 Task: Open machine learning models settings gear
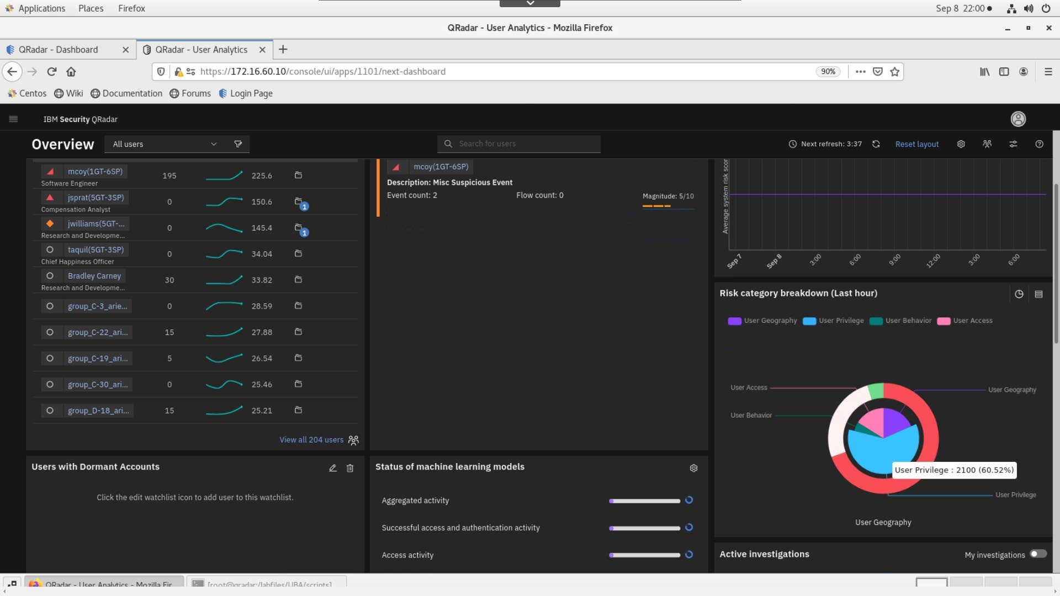point(693,468)
